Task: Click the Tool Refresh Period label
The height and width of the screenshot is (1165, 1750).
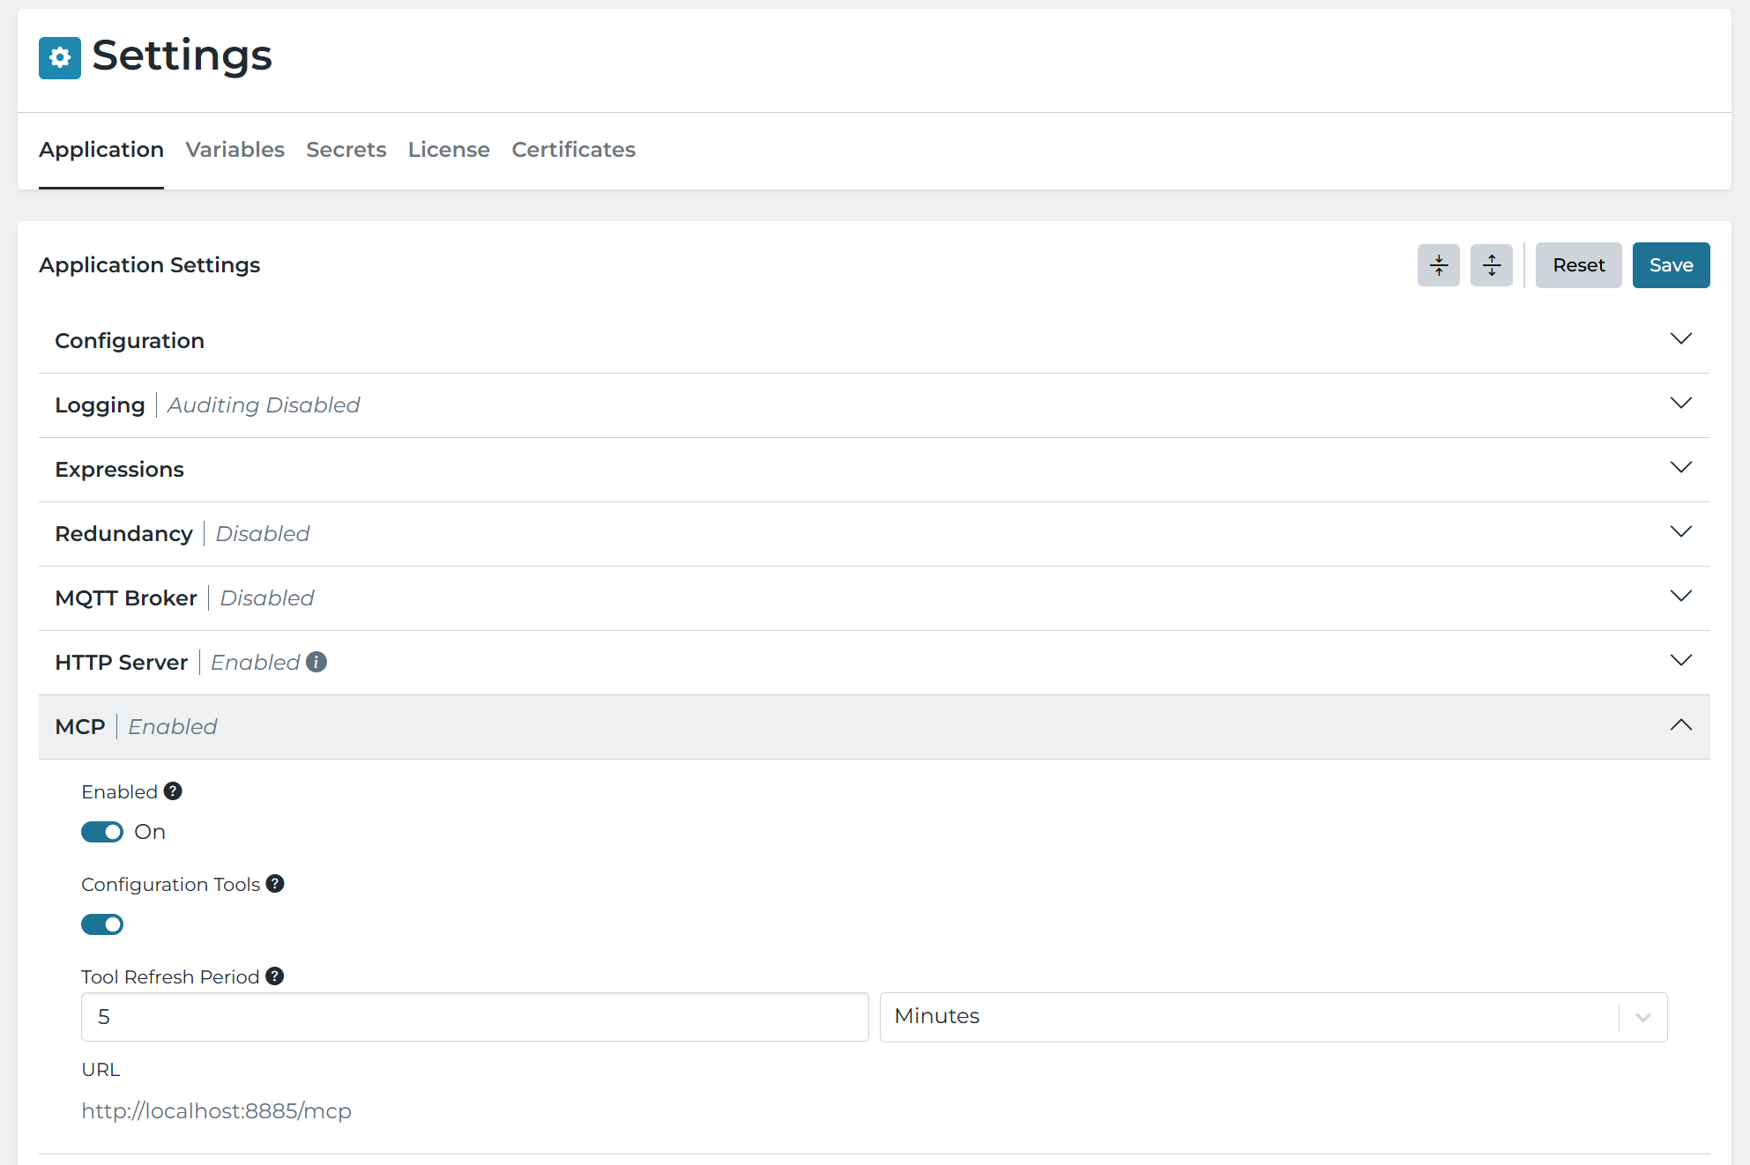Action: pos(170,976)
